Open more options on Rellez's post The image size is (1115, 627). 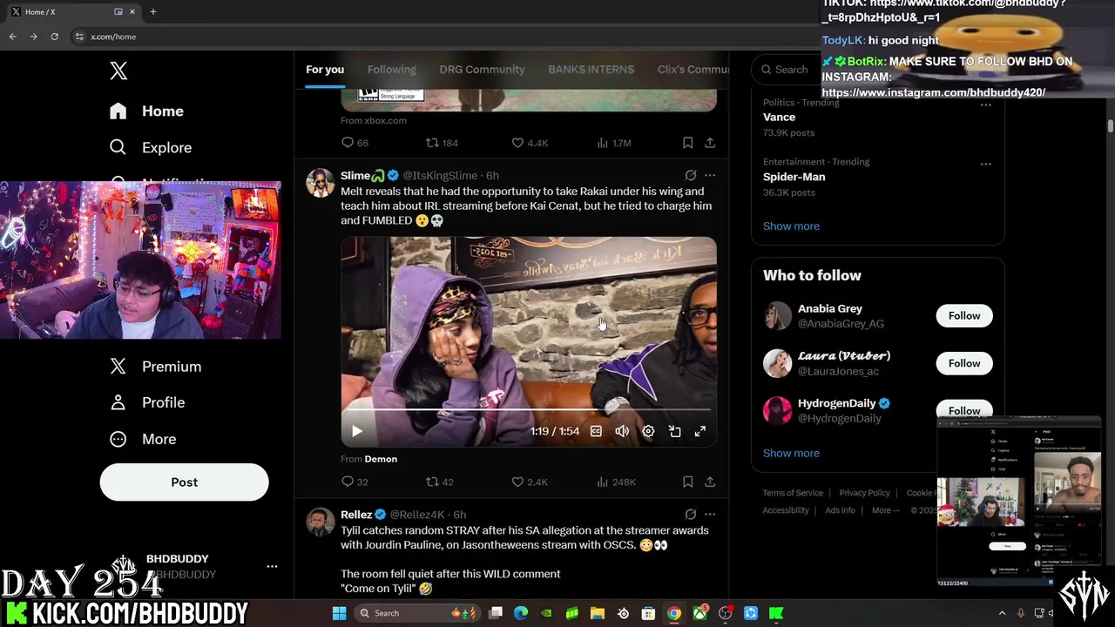[x=710, y=515]
